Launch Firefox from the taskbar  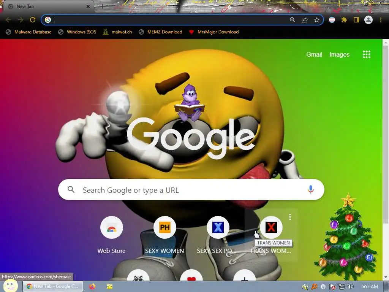(92, 286)
